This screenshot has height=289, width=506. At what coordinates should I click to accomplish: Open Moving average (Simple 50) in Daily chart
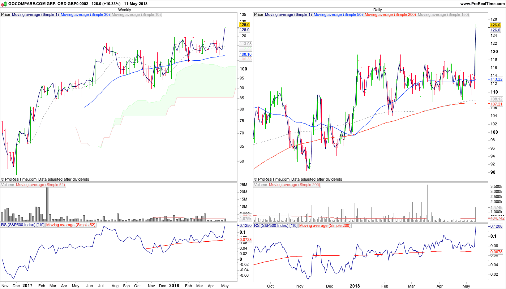tap(338, 15)
